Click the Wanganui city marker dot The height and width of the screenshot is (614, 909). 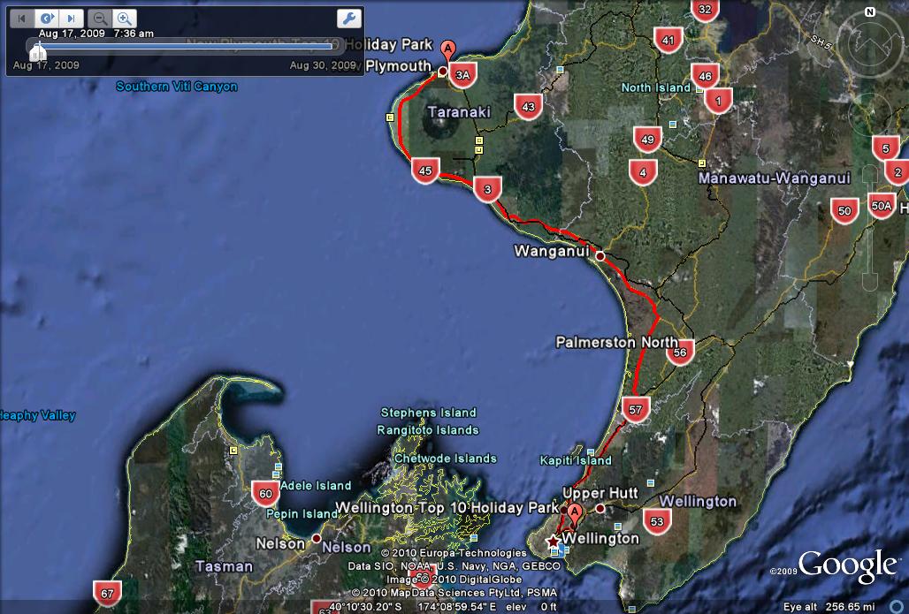[x=600, y=255]
